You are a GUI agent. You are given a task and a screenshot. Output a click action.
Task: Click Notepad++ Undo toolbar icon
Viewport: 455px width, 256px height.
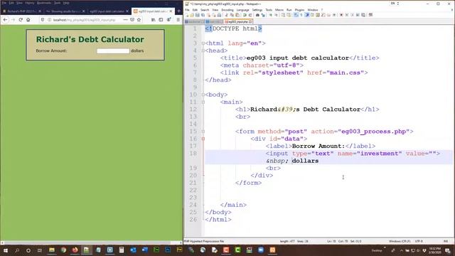coord(245,15)
